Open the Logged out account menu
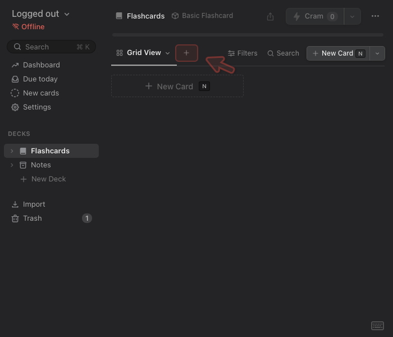Screen dimensions: 393x337 (40, 14)
